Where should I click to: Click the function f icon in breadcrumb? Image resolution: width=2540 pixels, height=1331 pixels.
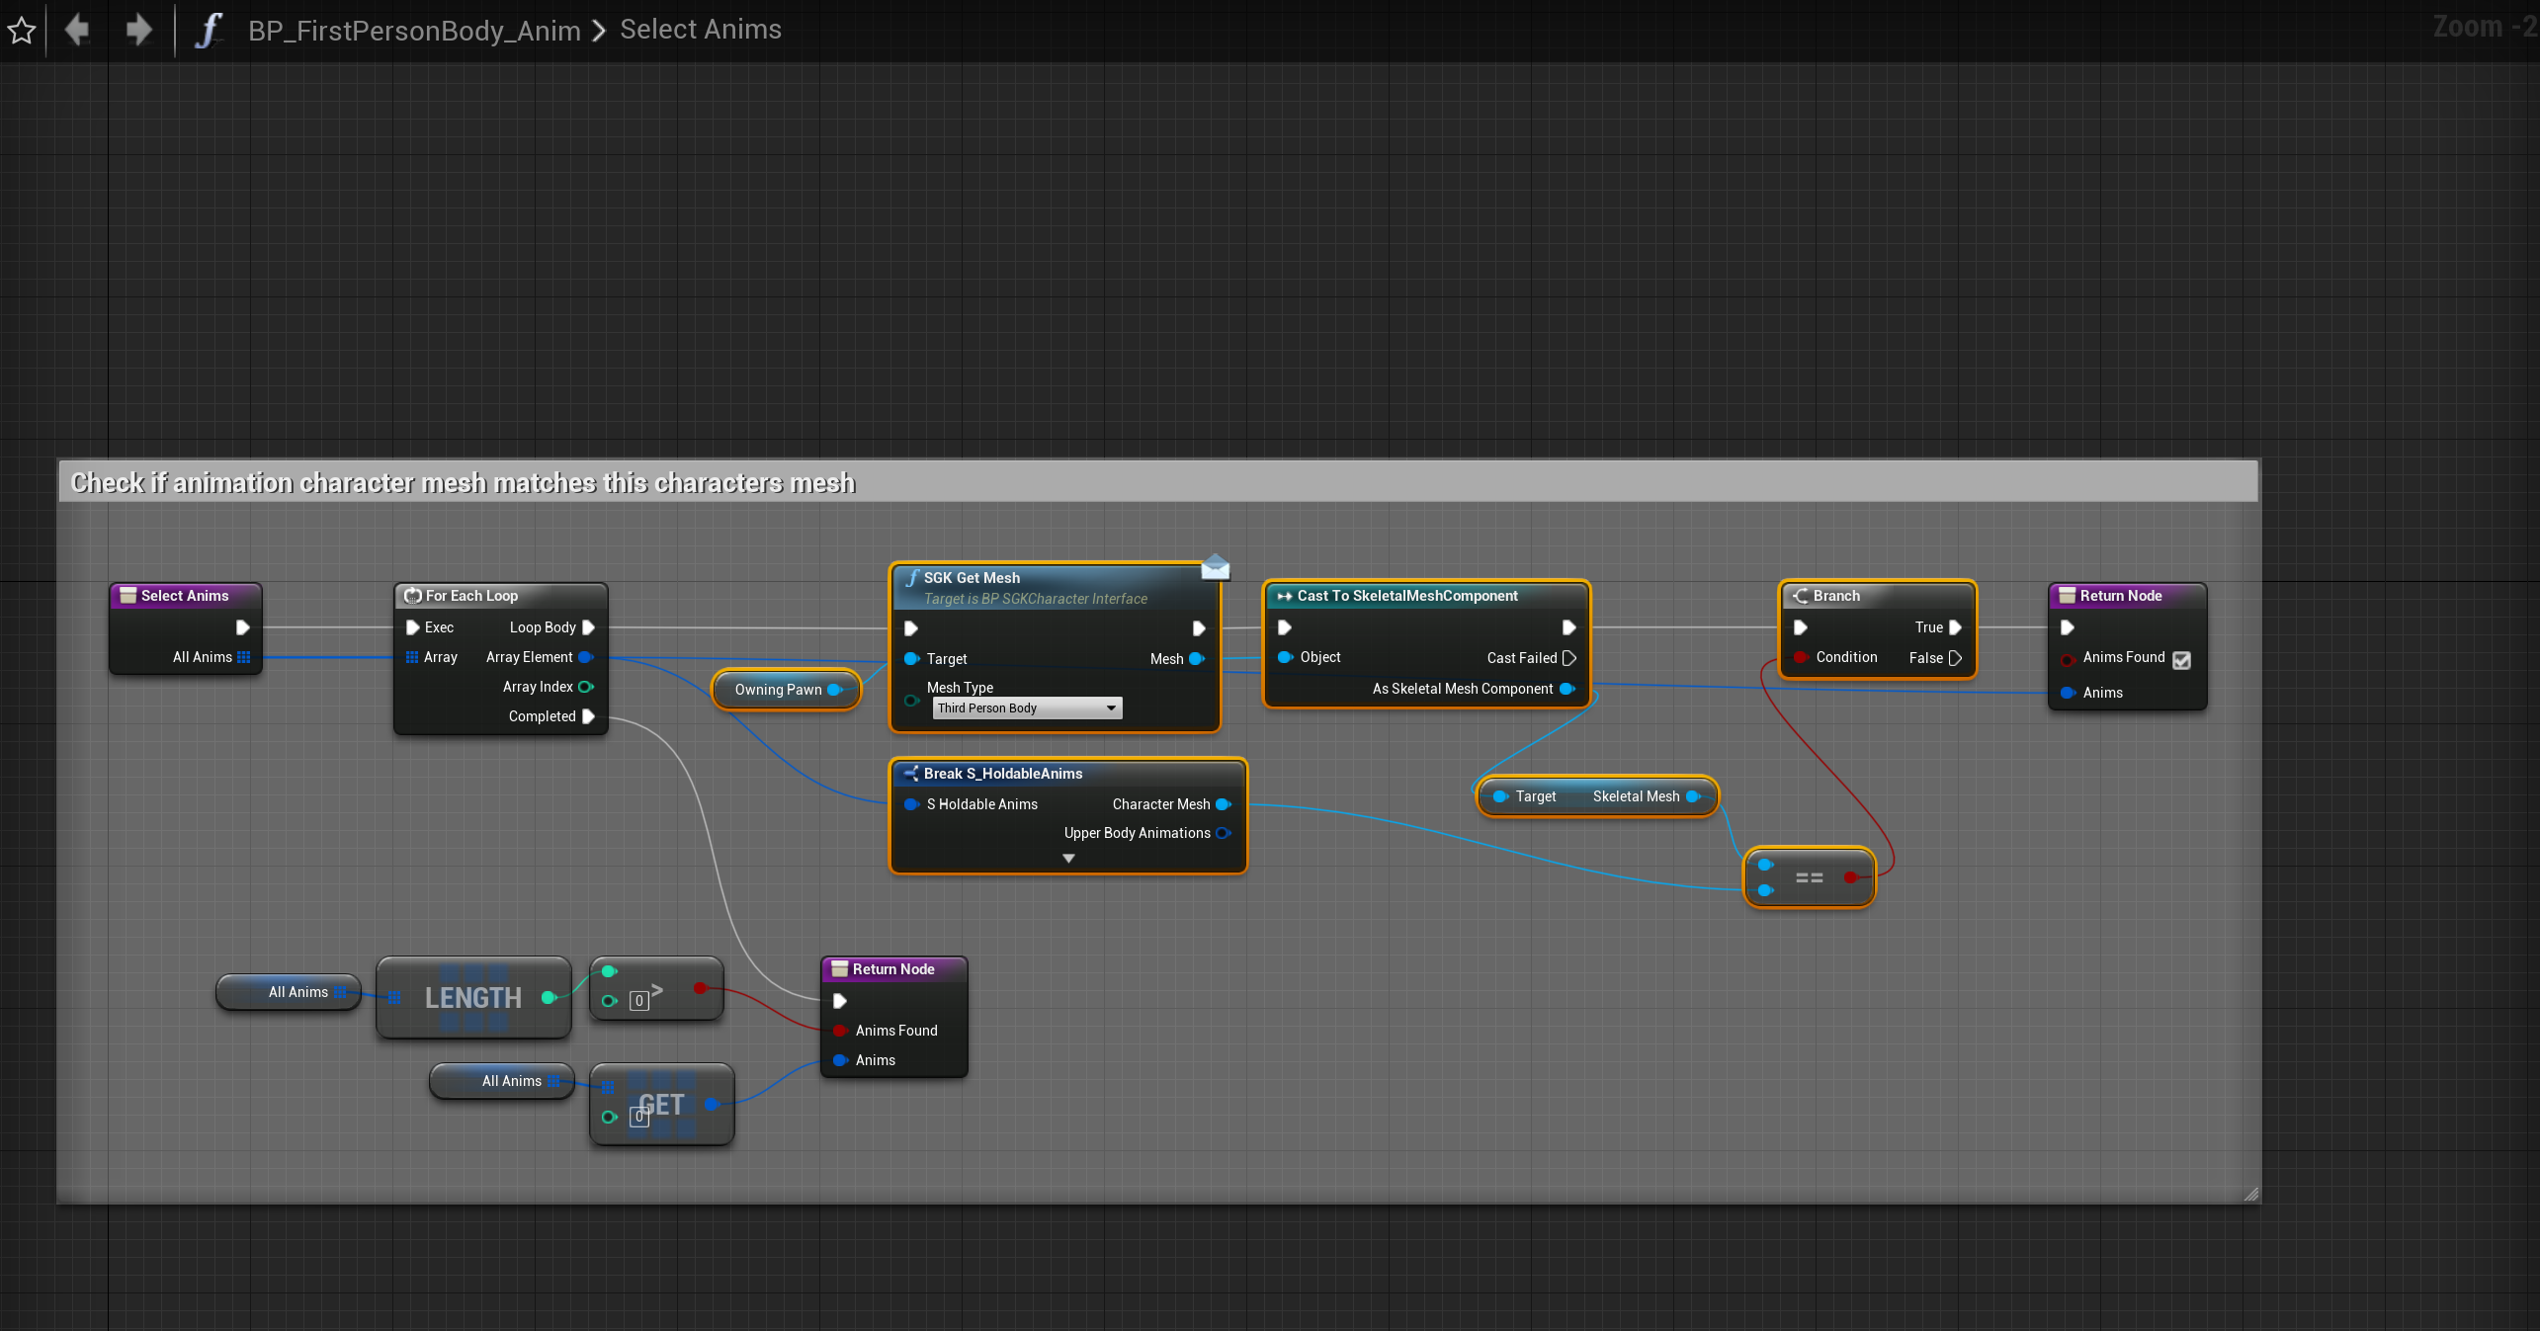click(x=208, y=31)
